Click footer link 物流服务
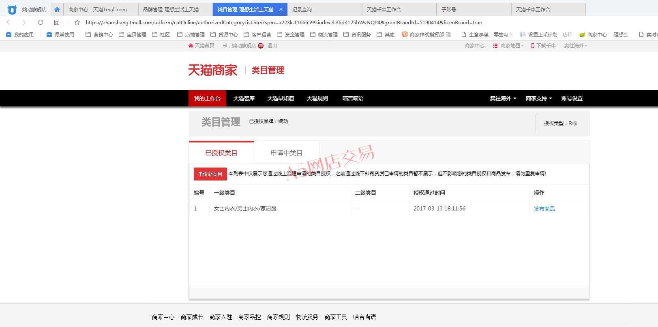 307,317
